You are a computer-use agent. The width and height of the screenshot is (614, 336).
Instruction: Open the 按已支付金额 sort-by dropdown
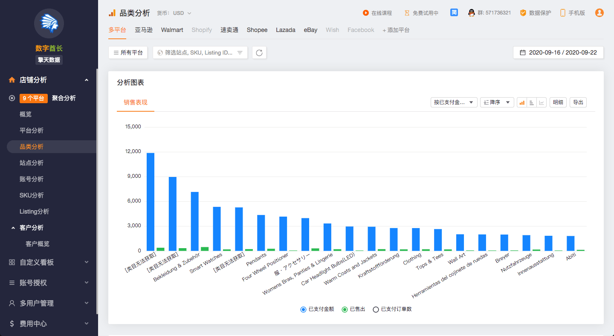click(x=454, y=102)
